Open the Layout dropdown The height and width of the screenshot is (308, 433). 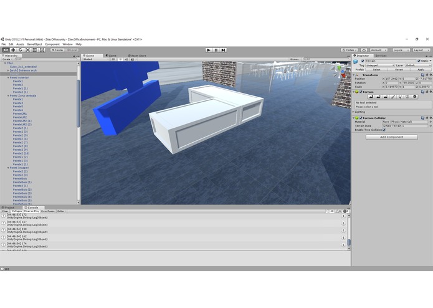tap(421, 50)
